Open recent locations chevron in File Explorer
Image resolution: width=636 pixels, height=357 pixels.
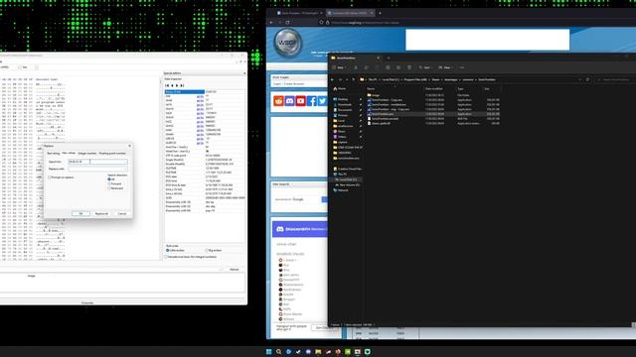(347, 79)
